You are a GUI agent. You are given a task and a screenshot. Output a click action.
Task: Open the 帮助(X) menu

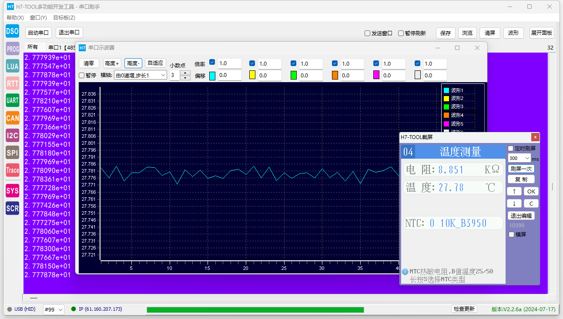(15, 18)
